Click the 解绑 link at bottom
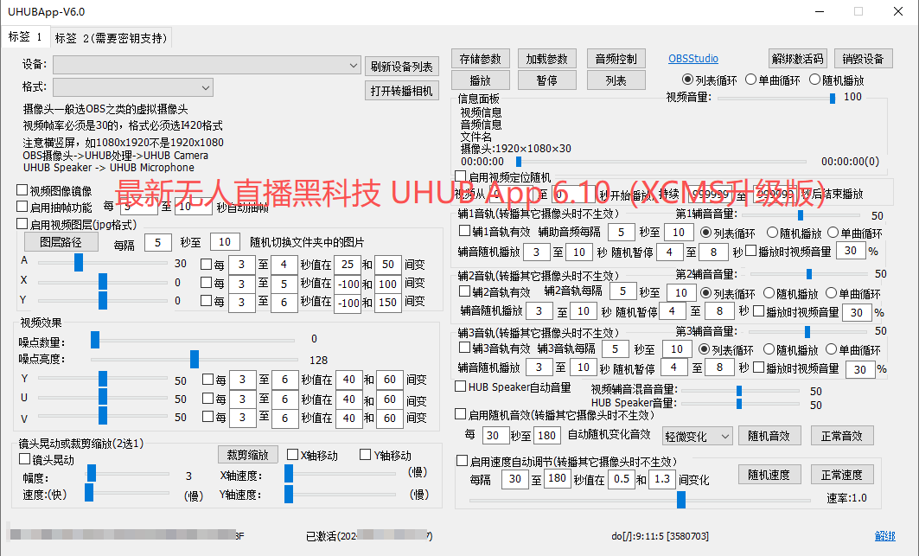Screen dimensions: 919x556 coord(885,535)
